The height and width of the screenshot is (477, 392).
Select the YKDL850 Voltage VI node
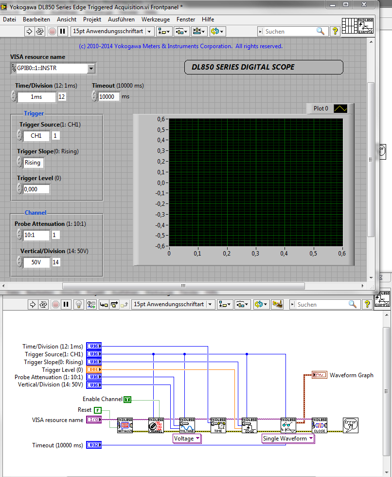tap(187, 425)
